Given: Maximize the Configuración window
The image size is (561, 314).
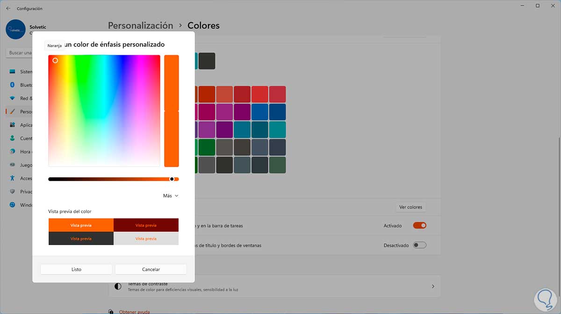Looking at the screenshot, I should coord(538,6).
